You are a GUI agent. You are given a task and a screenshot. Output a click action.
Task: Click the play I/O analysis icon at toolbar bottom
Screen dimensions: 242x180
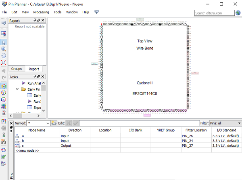[x=4, y=163]
